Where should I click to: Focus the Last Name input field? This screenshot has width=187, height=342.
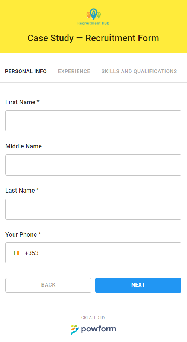tap(93, 209)
